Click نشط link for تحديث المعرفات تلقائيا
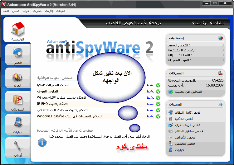 coord(150,85)
